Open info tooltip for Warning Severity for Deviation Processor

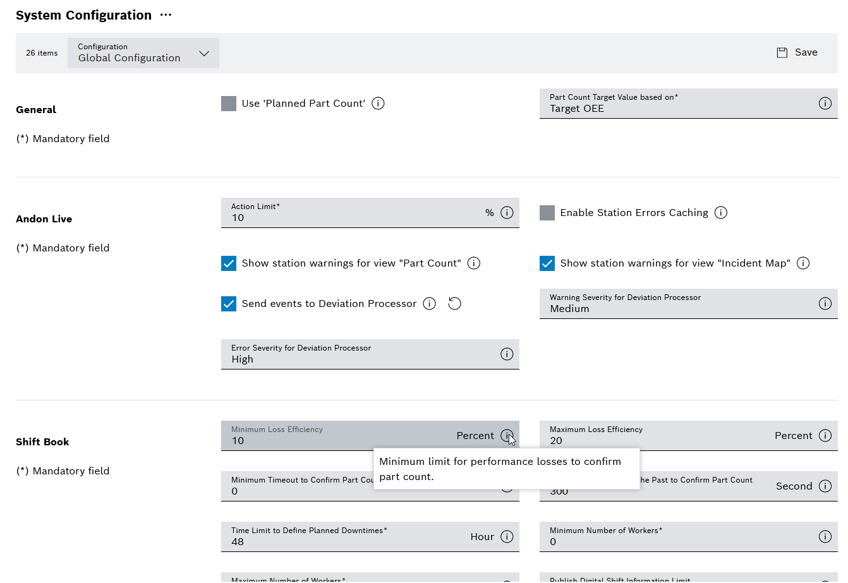(825, 303)
